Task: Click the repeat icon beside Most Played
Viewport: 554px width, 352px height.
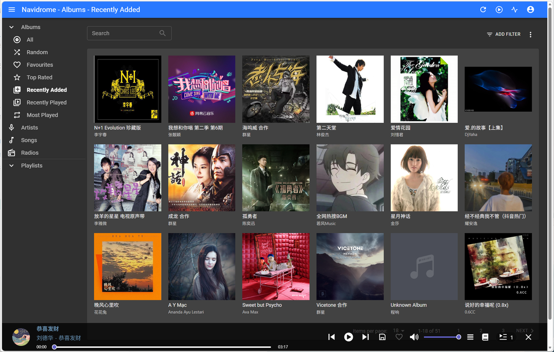Action: pyautogui.click(x=17, y=115)
